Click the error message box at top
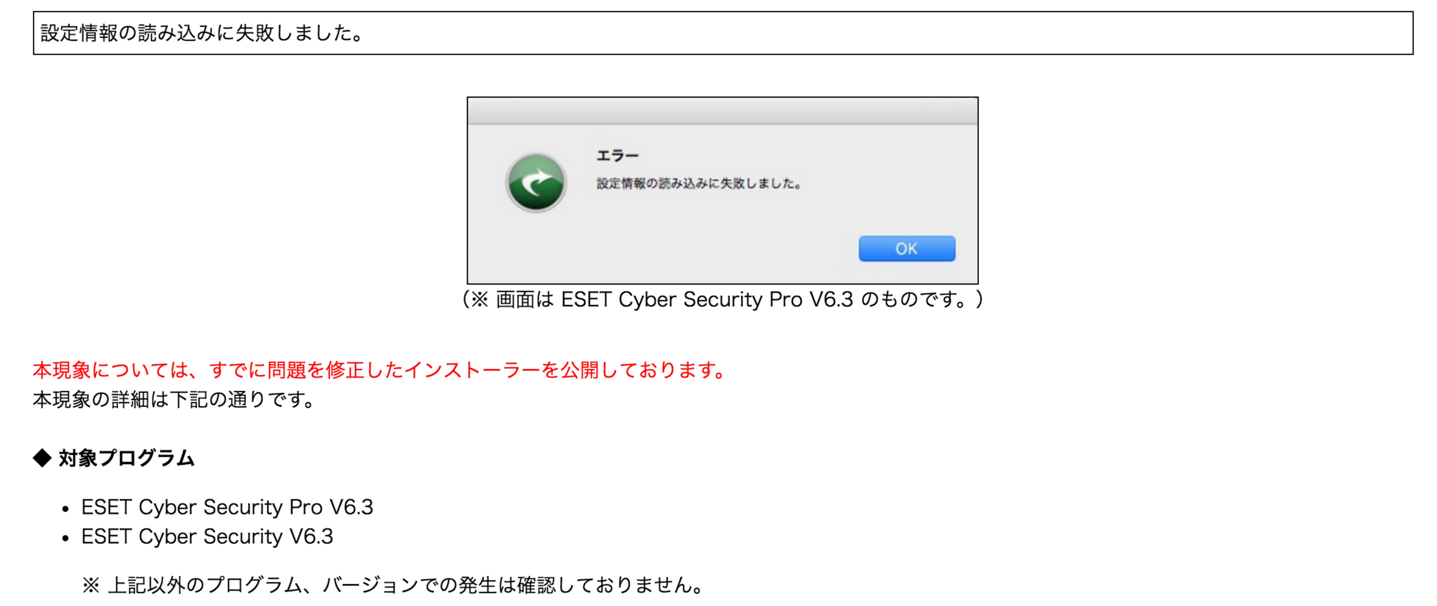The width and height of the screenshot is (1437, 606). coord(723,33)
